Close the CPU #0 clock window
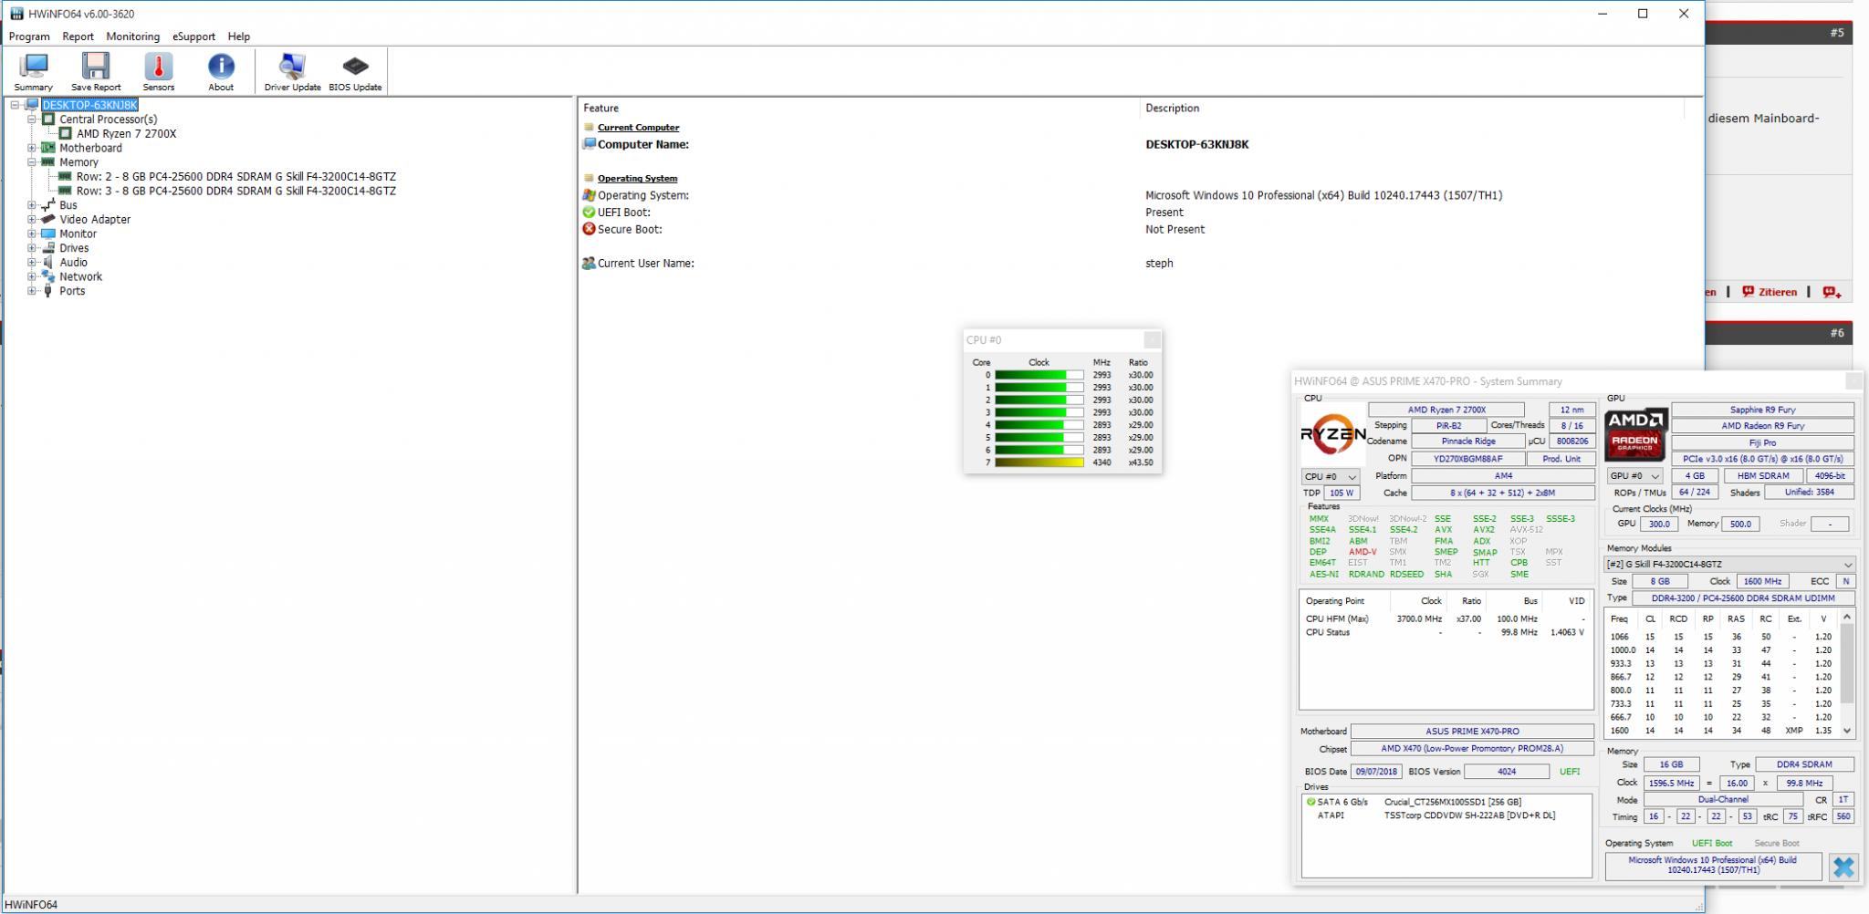1869x914 pixels. point(1152,339)
